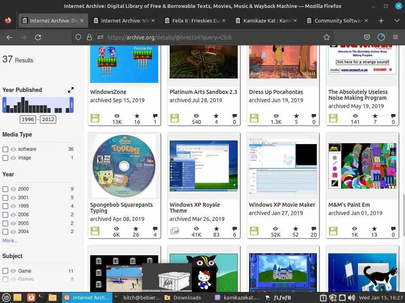Tick the year 2000 filter checkbox

tap(5, 189)
